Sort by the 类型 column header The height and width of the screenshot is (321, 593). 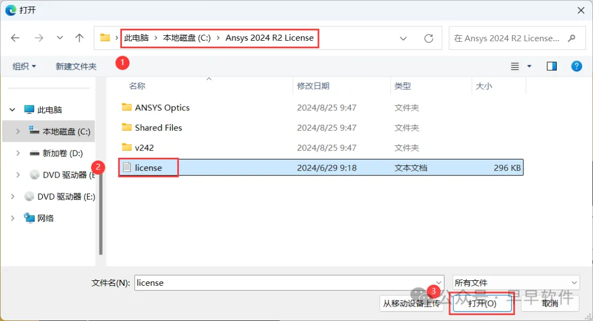(x=402, y=86)
